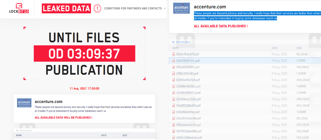Viewport: 321px width, 140px height.
Task: Click the 1.08MB size value
Action: tap(301, 86)
